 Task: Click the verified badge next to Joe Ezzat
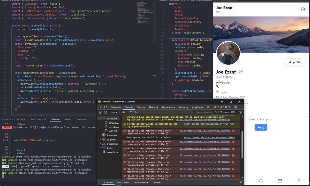point(241,72)
